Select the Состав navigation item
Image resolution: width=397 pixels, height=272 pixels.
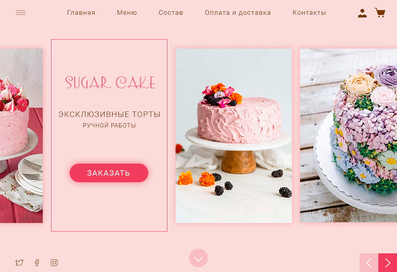coord(171,13)
